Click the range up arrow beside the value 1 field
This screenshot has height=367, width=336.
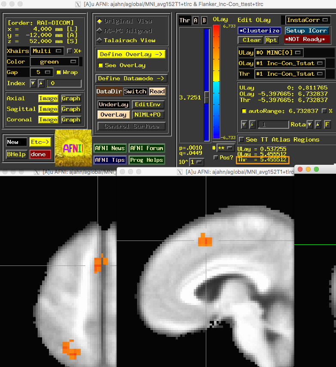point(252,124)
